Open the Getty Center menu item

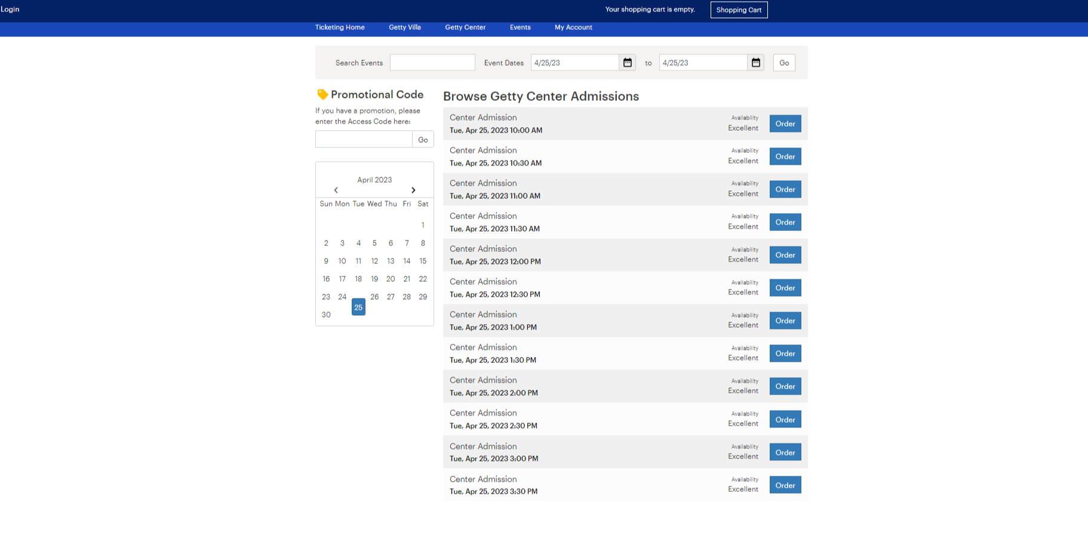465,27
